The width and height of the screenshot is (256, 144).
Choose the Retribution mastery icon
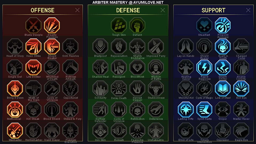coord(137,110)
